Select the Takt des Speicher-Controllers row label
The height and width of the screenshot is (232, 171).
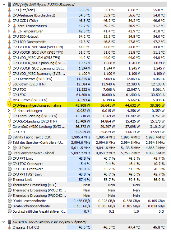tap(38, 143)
